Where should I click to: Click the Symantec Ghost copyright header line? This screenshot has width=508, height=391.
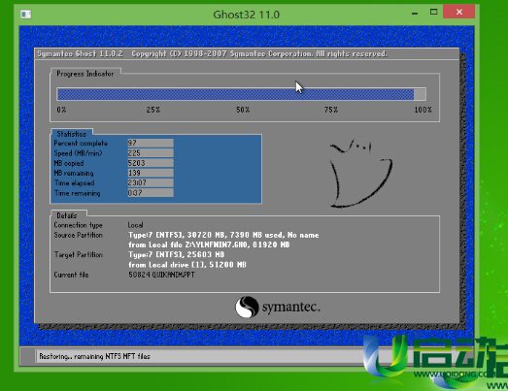212,53
